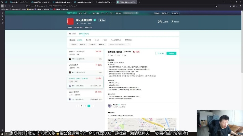This screenshot has height=136, width=243.
Task: Click the search magnifier icon in the job filter
Action: point(129,44)
